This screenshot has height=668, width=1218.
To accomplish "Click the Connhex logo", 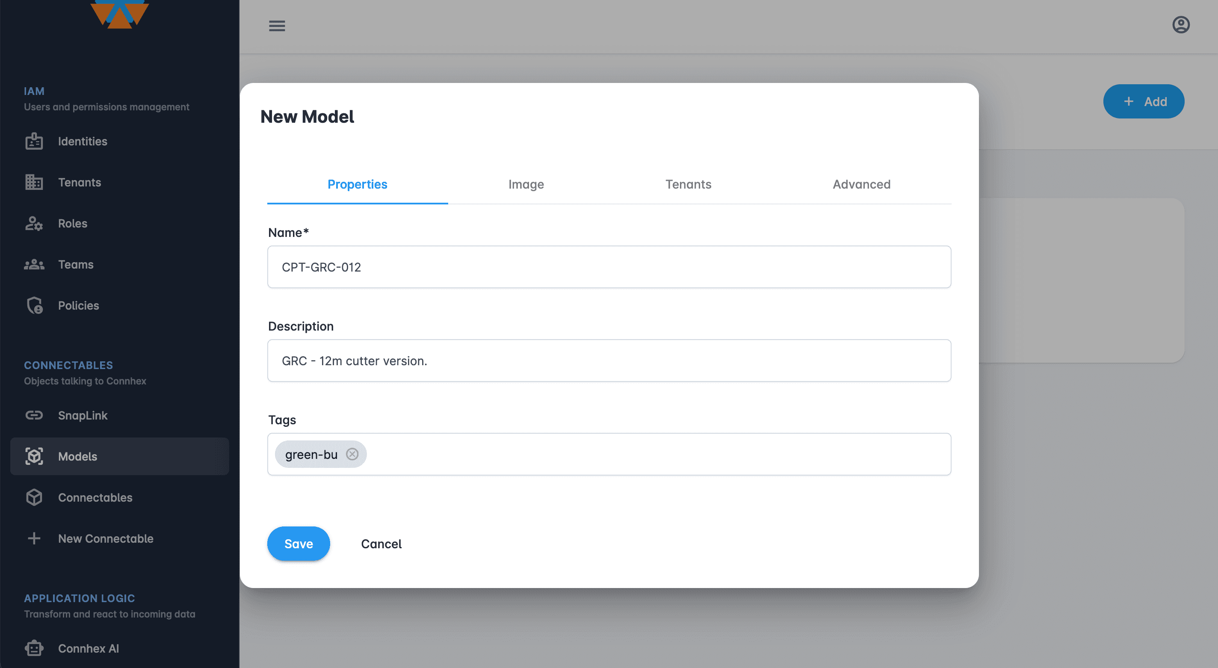I will [120, 14].
